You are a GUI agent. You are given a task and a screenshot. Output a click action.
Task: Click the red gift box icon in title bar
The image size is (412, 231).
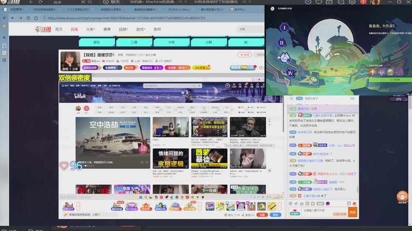click(364, 2)
